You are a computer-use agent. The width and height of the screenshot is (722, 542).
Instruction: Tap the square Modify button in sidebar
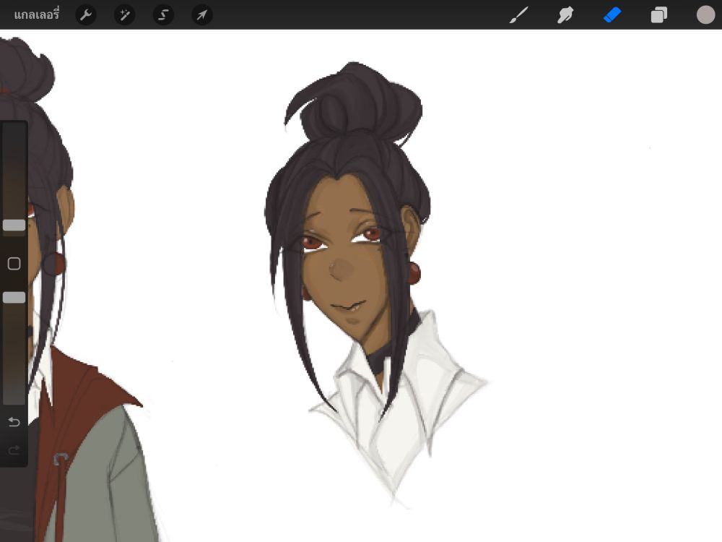coord(14,264)
